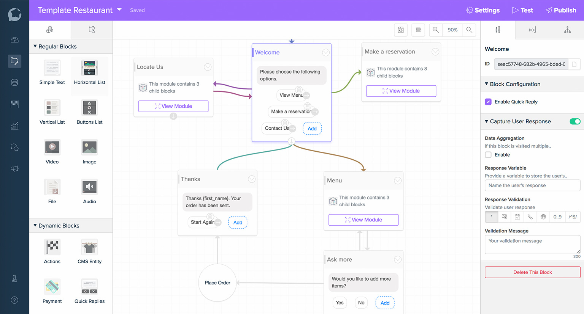Open the Locate Us block options chevron

[x=208, y=67]
